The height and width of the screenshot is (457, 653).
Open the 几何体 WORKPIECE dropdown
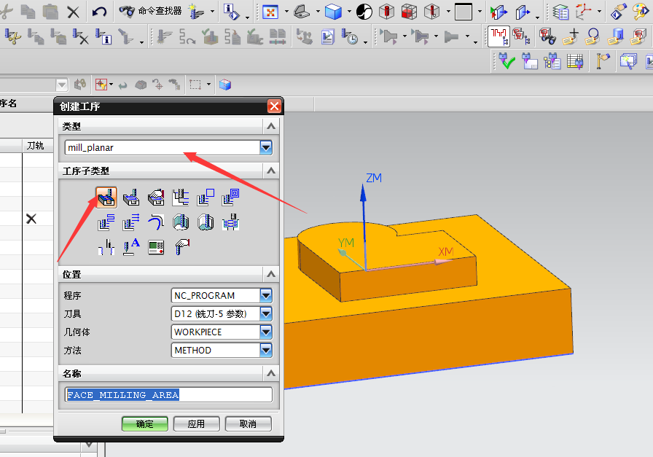[266, 332]
